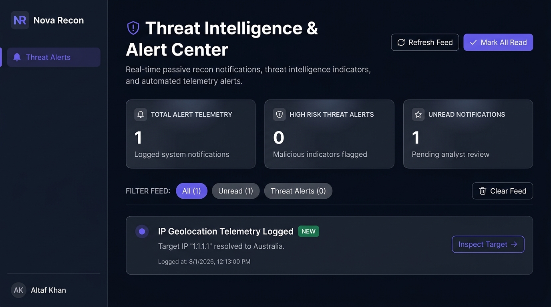Viewport: 551px width, 307px height.
Task: Click the bell icon in Total Alert Telemetry card
Action: pyautogui.click(x=141, y=114)
